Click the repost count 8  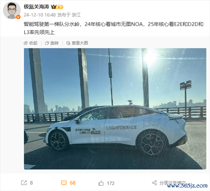(x=31, y=183)
